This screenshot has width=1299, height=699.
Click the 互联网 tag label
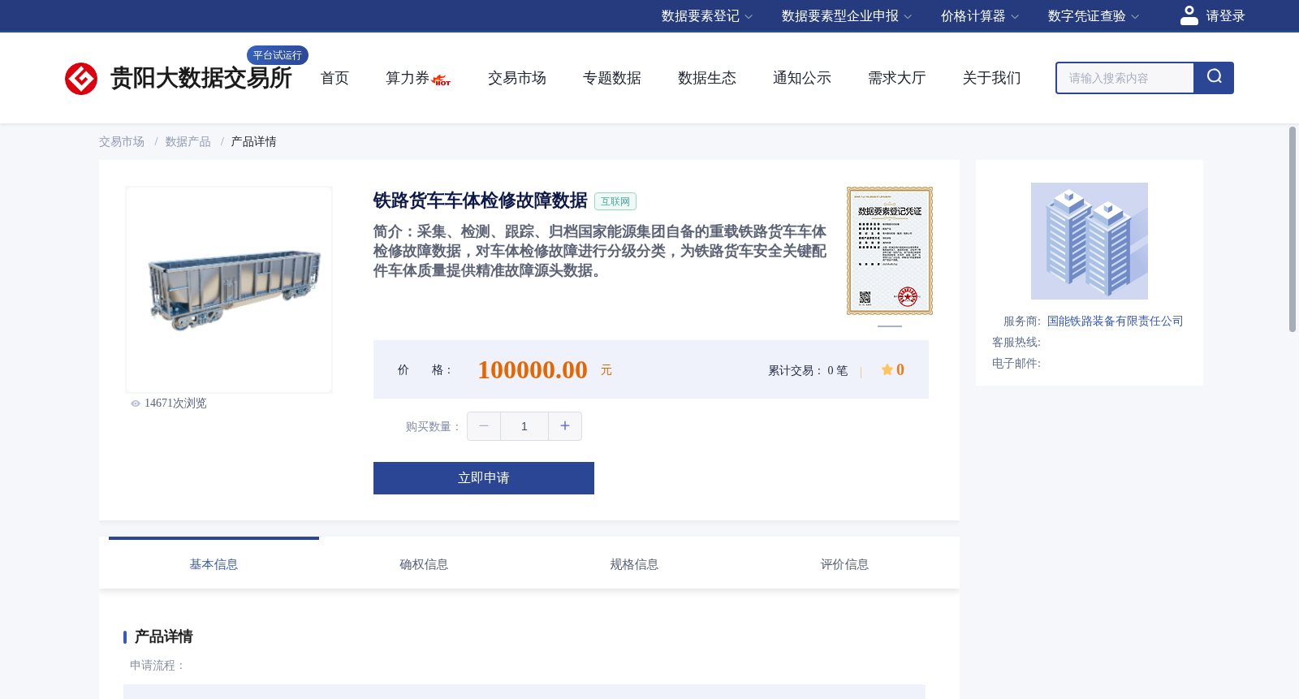[615, 201]
